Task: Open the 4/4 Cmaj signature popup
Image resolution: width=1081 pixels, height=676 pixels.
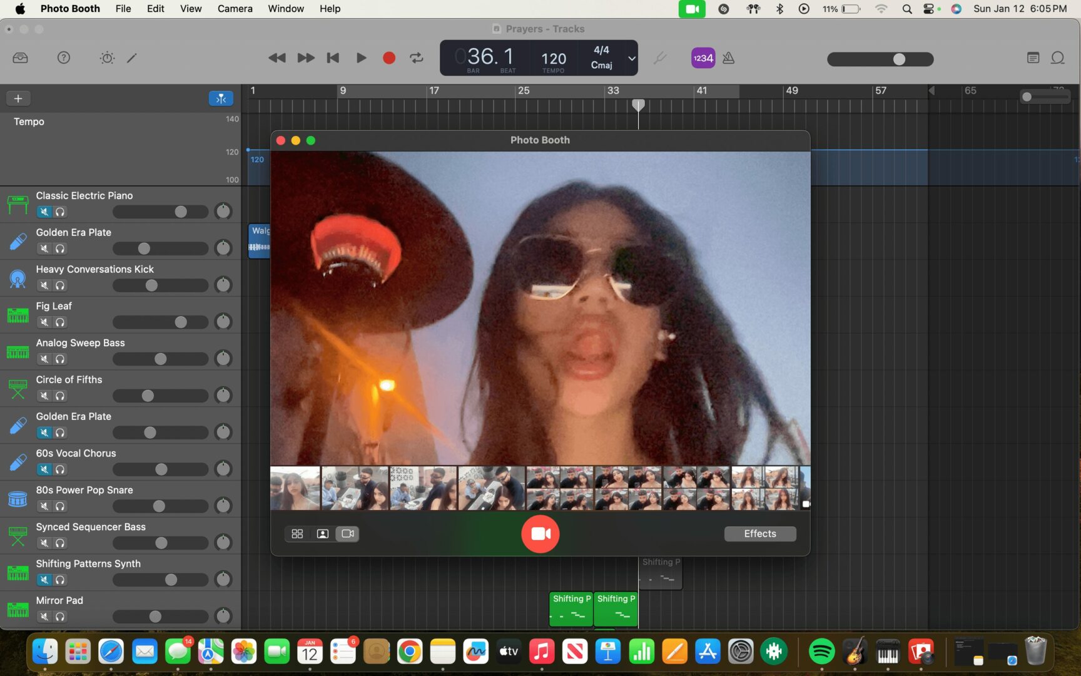Action: 601,58
